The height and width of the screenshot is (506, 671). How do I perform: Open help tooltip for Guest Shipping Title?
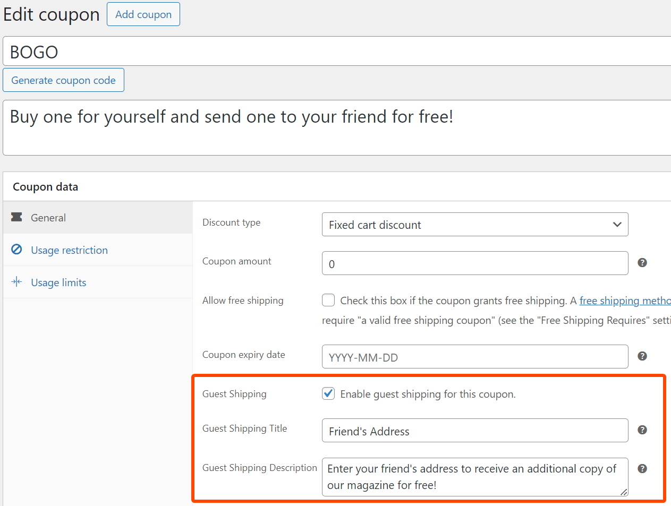642,430
